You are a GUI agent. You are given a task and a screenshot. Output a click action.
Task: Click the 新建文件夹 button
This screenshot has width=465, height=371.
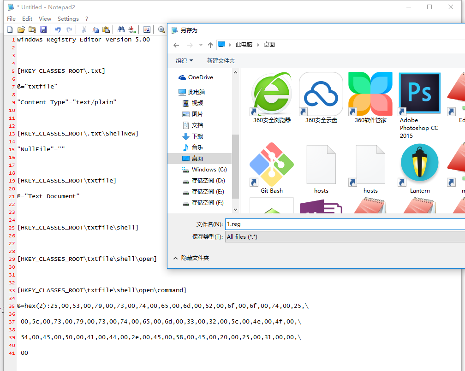[x=221, y=61]
